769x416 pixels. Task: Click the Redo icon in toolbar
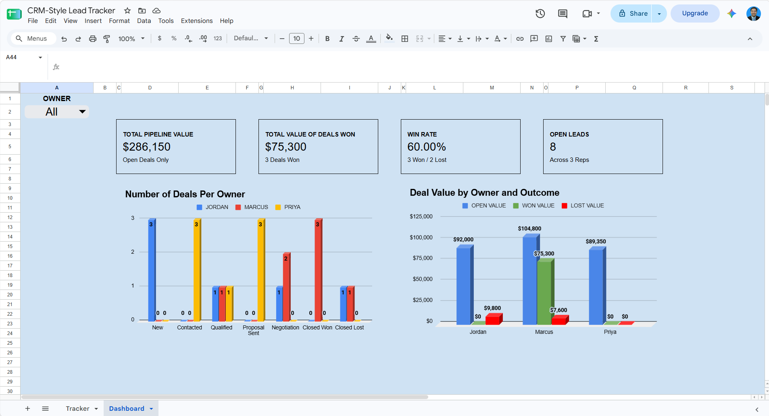pos(78,39)
